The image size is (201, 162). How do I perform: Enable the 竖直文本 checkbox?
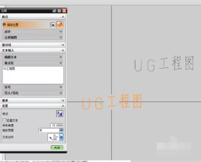coord(4,121)
